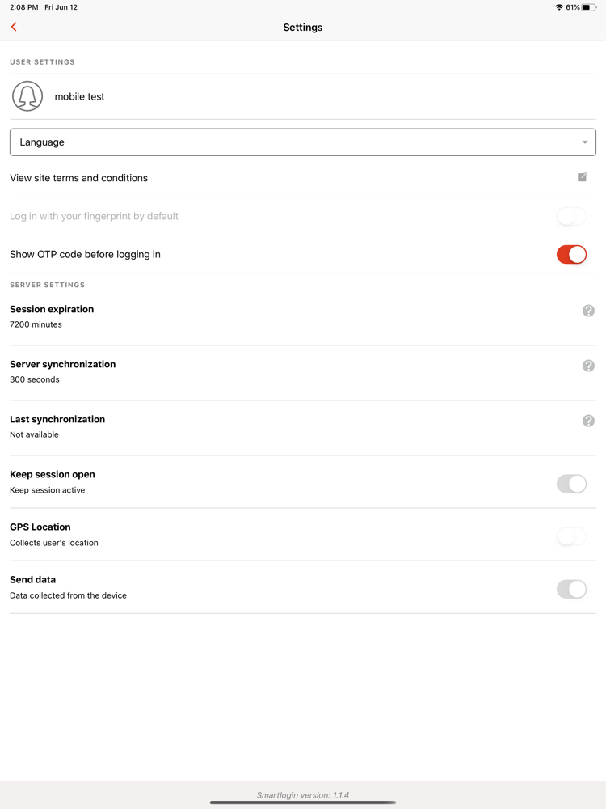Tap the 2:08 PM clock in status bar
The width and height of the screenshot is (606, 809).
tap(23, 7)
